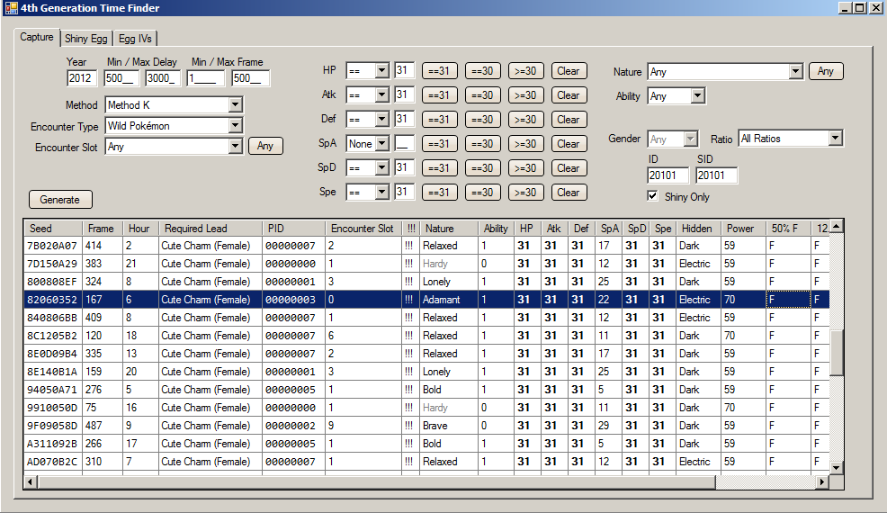
Task: Click the Min Frame input field
Action: [205, 78]
